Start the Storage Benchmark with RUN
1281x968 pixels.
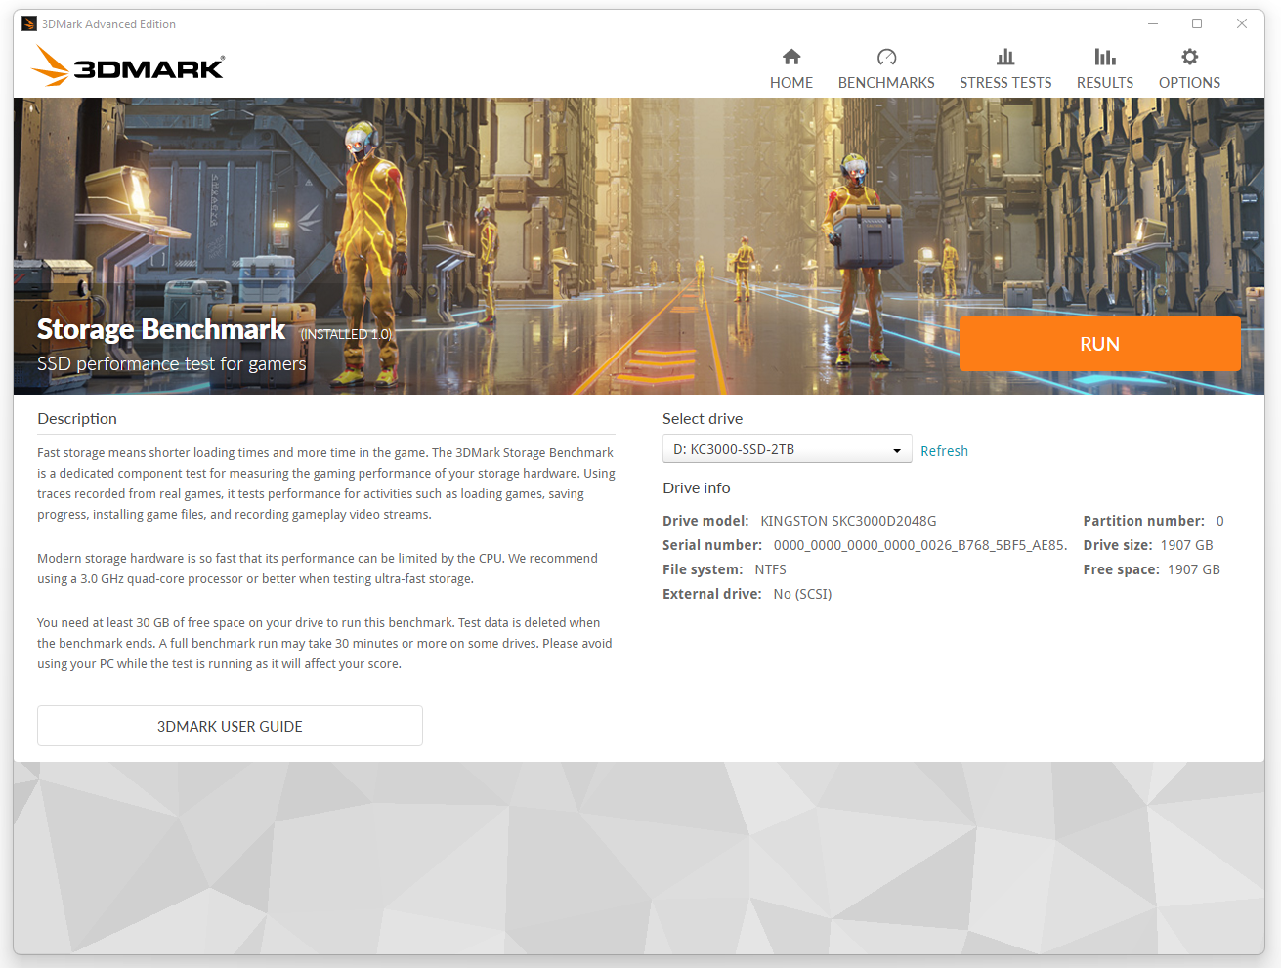tap(1099, 344)
